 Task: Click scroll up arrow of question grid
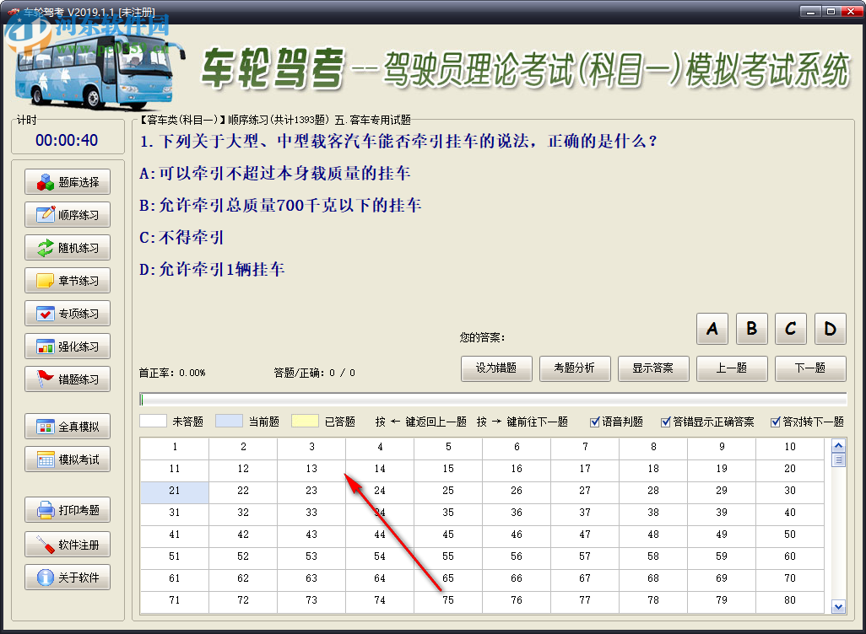pos(838,445)
